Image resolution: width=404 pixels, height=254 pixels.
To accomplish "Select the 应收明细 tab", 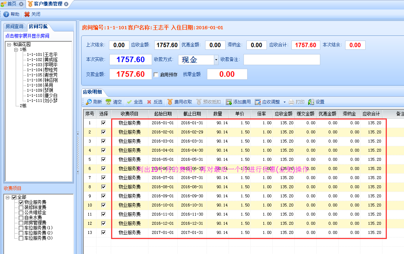I will 92,92.
